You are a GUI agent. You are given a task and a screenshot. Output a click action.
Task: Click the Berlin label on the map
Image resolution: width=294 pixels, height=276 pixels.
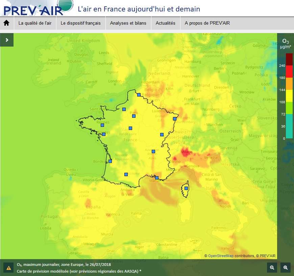pyautogui.click(x=219, y=68)
